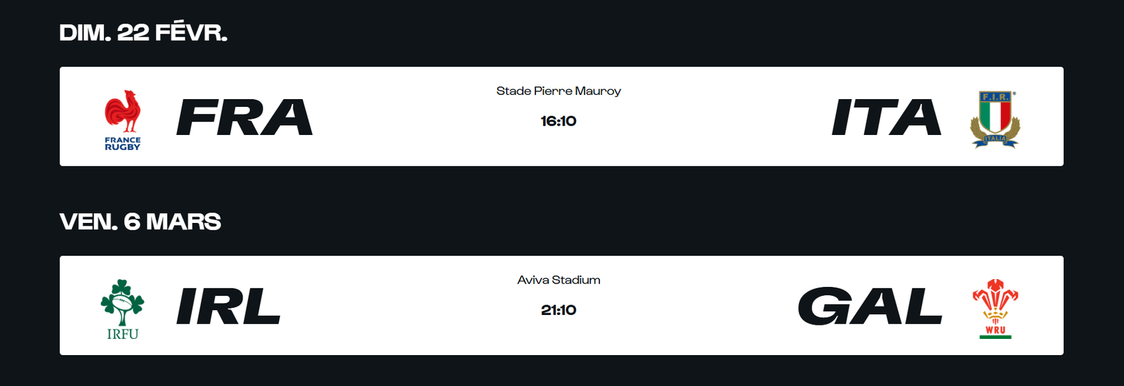Open the FRA team code
The image size is (1124, 386).
point(244,117)
